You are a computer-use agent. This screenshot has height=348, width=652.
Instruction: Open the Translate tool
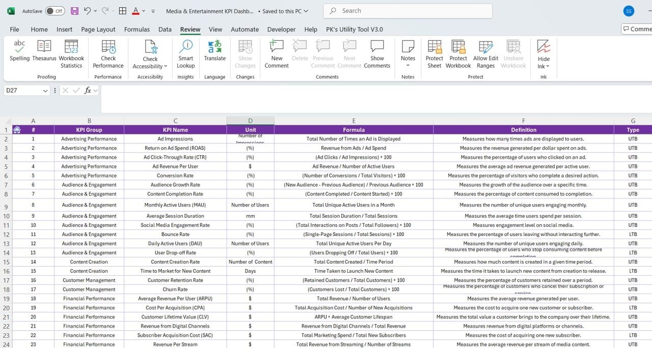tap(215, 51)
